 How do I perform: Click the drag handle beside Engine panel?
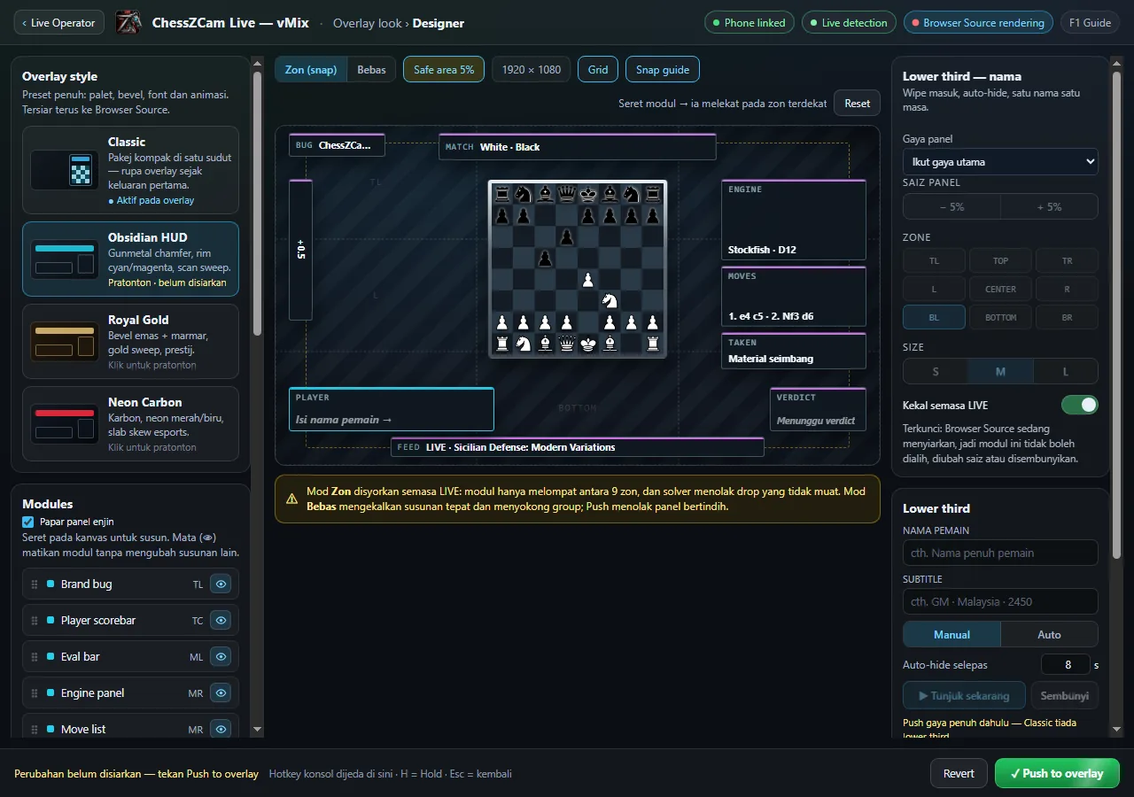tap(35, 693)
